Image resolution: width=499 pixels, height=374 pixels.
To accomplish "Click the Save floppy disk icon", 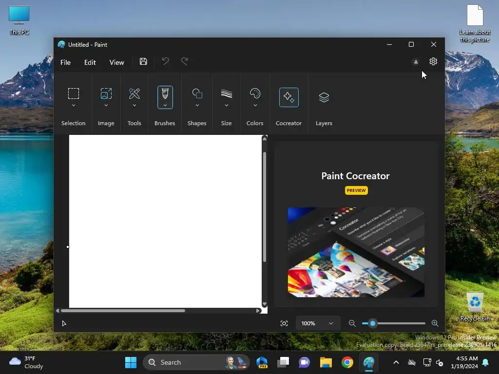I will pyautogui.click(x=143, y=61).
